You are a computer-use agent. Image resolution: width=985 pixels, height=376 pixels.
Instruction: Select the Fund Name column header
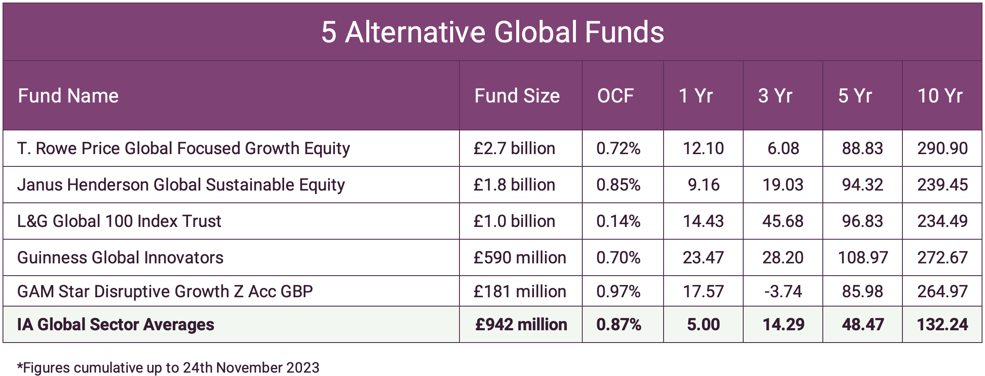[x=68, y=96]
